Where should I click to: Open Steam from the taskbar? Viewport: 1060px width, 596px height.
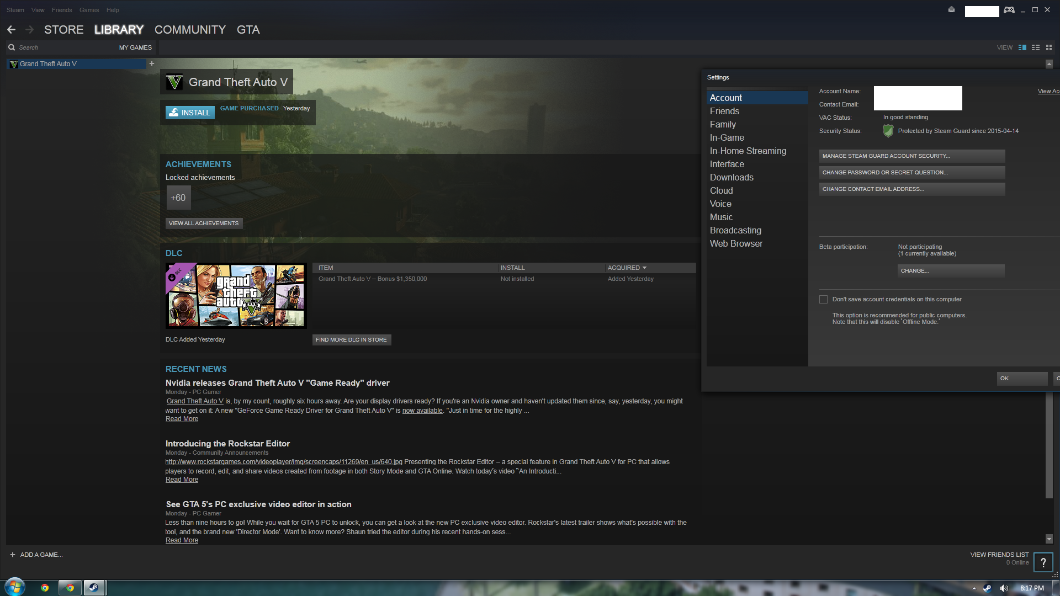(94, 588)
